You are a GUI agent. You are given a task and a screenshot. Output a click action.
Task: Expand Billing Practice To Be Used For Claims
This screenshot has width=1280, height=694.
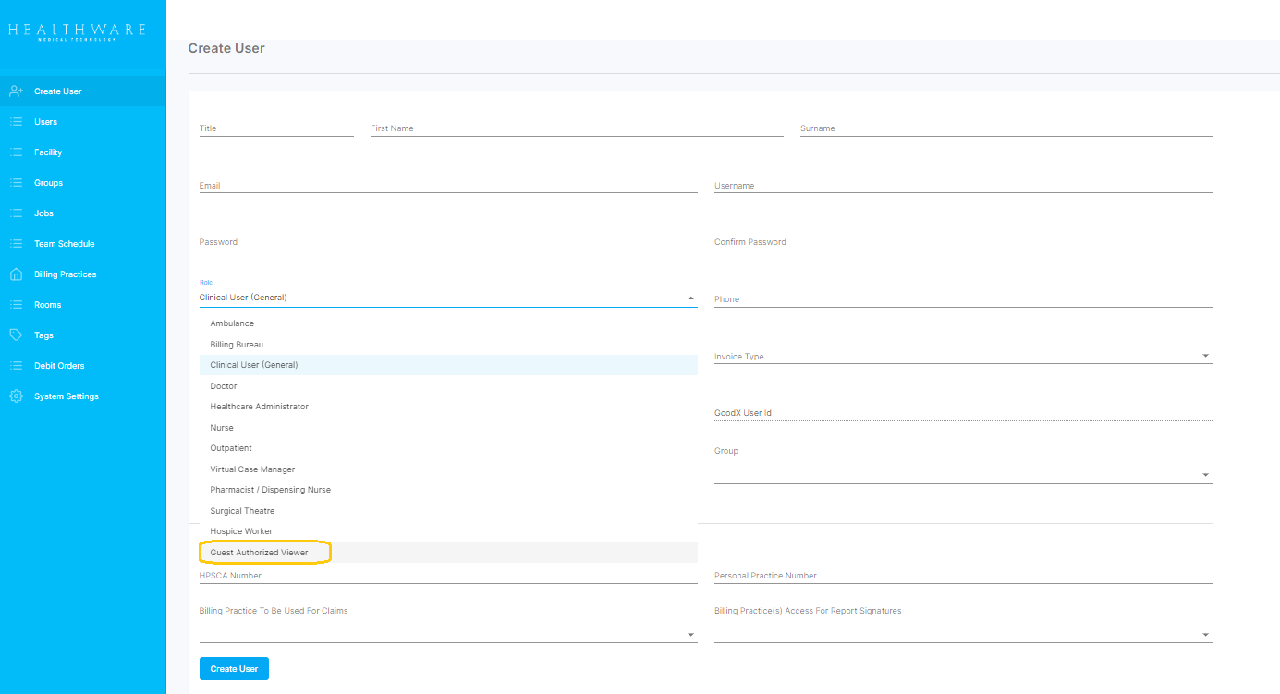coord(690,635)
